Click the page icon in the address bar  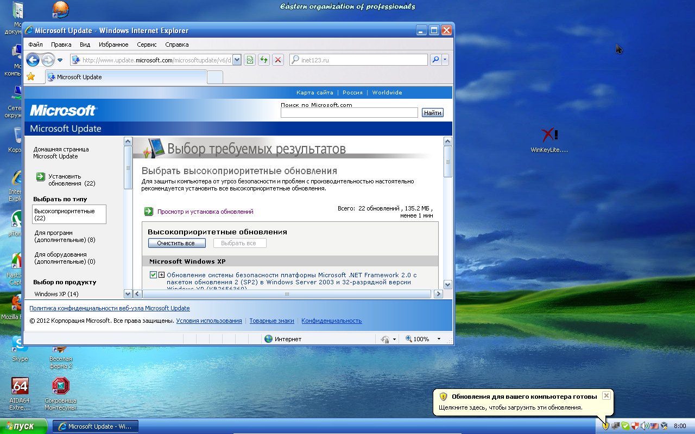[x=76, y=60]
